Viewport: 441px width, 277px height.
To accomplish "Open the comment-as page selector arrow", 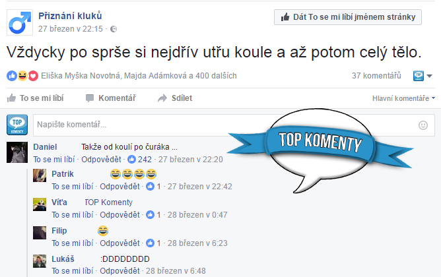I will point(423,76).
